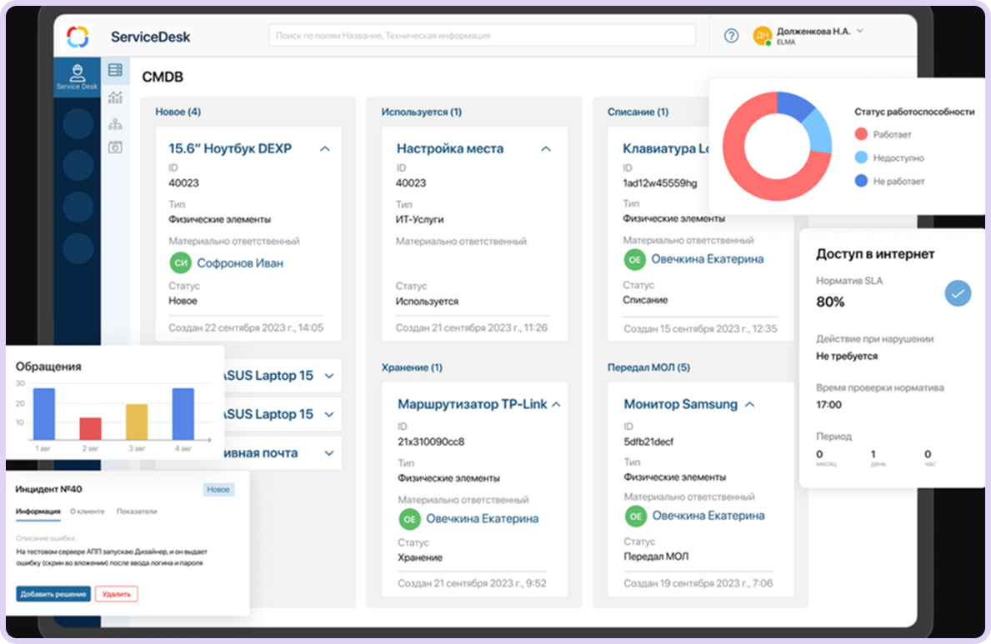
Task: Switch to the О клиенте tab
Action: [88, 512]
